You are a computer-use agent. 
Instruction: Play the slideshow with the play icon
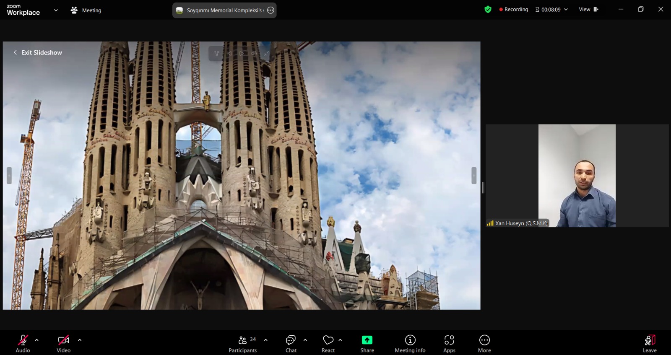tap(242, 53)
